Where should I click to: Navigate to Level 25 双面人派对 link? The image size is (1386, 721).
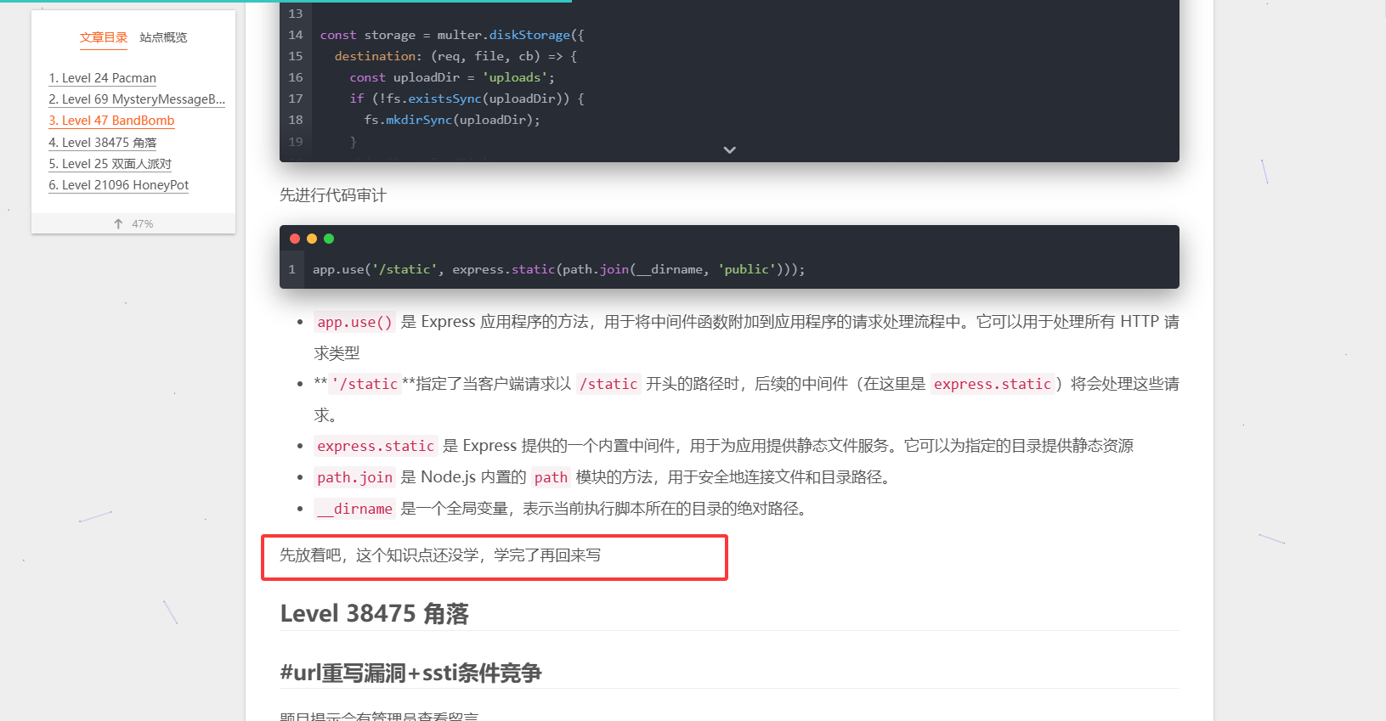click(x=110, y=164)
